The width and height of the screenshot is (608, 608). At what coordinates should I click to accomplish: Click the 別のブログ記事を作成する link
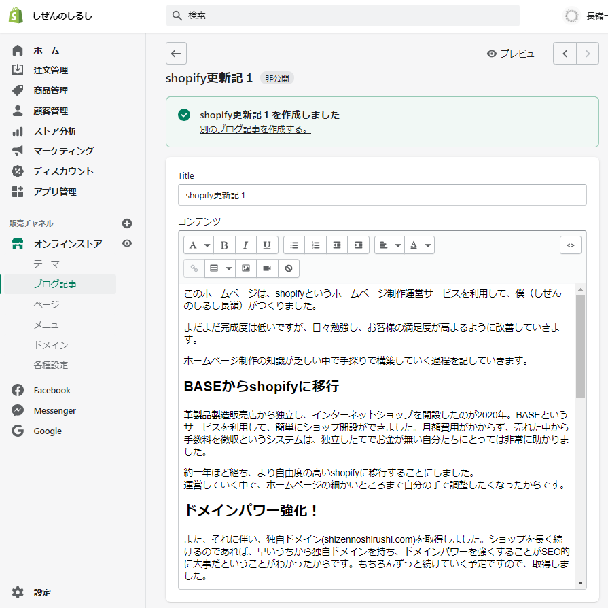[x=255, y=129]
